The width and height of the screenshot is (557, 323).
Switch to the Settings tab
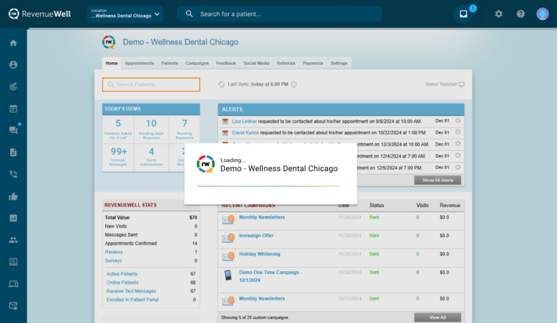click(x=339, y=63)
